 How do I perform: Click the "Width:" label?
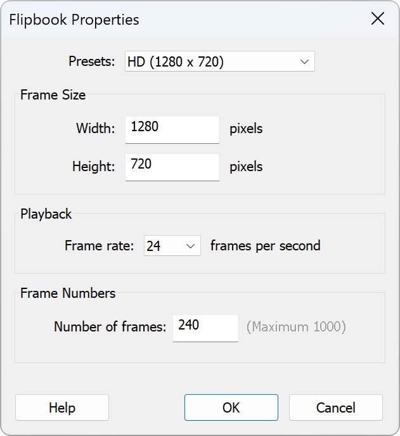click(x=96, y=129)
